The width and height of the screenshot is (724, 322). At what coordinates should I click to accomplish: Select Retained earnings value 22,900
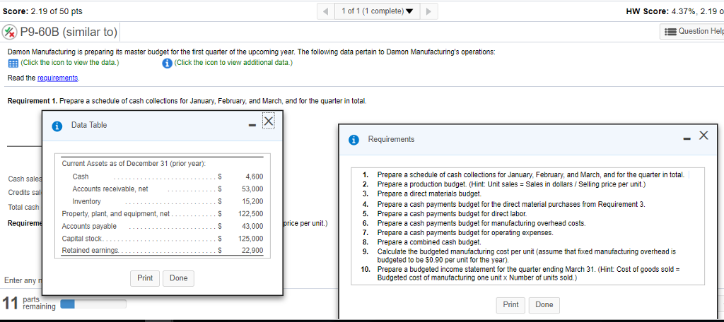tap(252, 250)
